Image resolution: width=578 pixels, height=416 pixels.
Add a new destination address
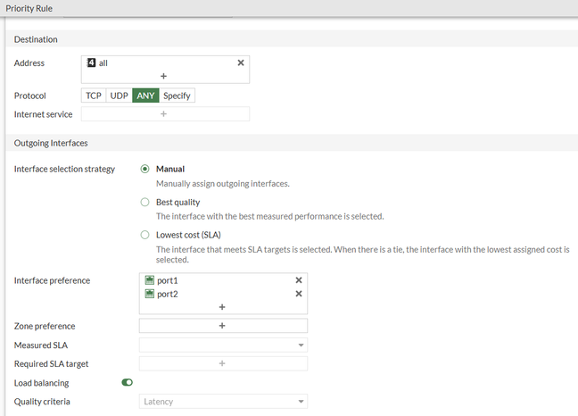[164, 76]
